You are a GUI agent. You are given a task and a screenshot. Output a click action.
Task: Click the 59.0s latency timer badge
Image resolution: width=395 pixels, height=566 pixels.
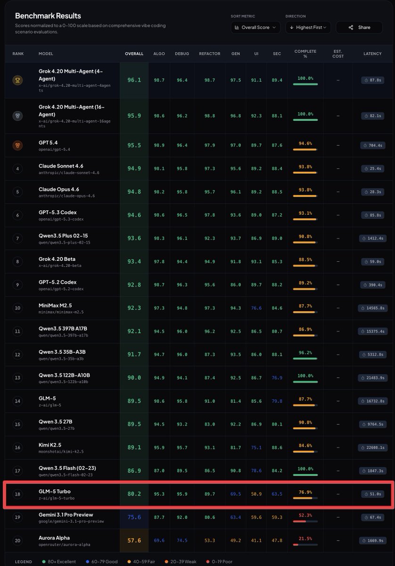[x=372, y=262]
